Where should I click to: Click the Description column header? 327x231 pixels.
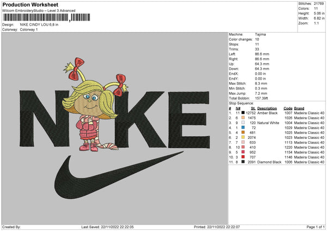[x=267, y=108]
